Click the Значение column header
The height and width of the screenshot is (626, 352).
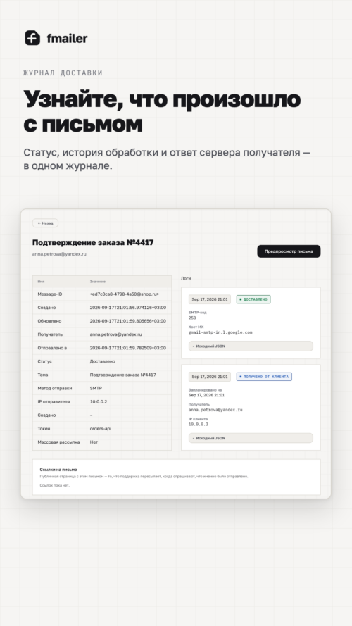[98, 282]
